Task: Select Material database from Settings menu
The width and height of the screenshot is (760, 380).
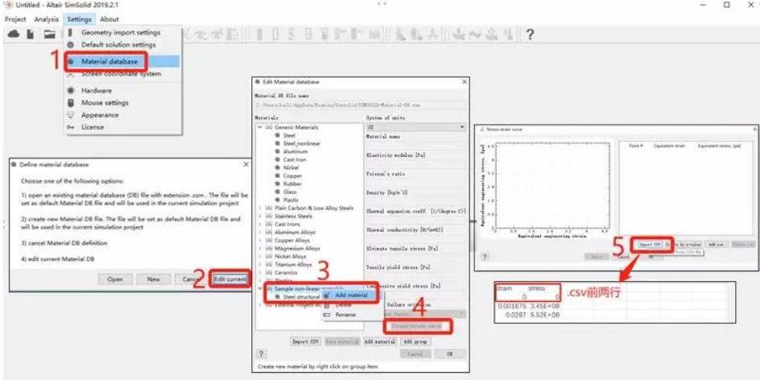Action: [109, 61]
